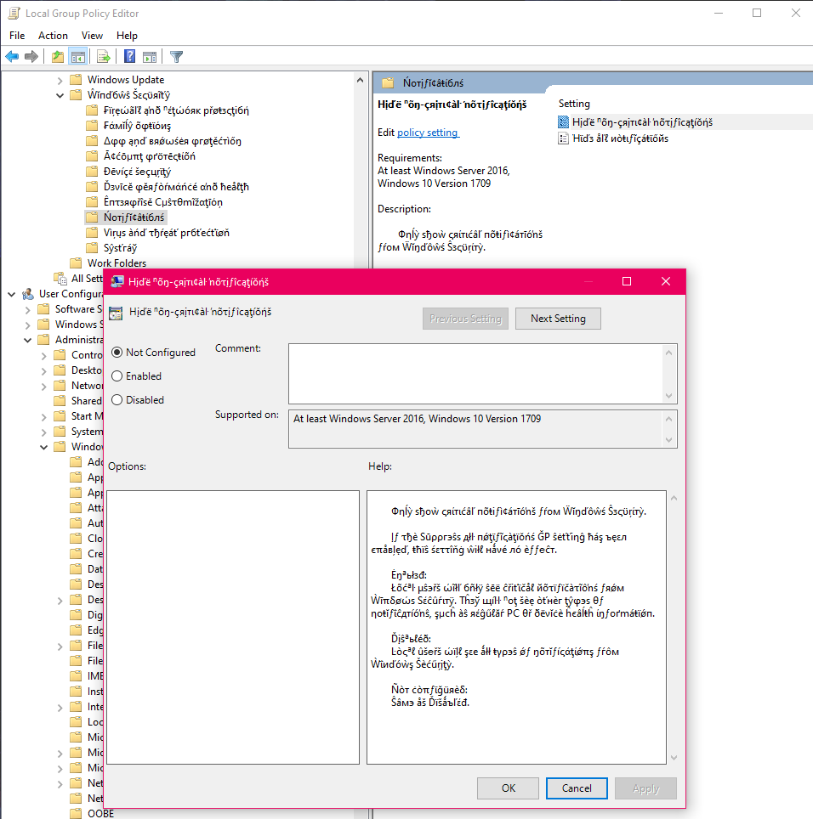Screen dimensions: 813x819
Task: Select the Firewall and network protection folder
Action: tap(168, 110)
